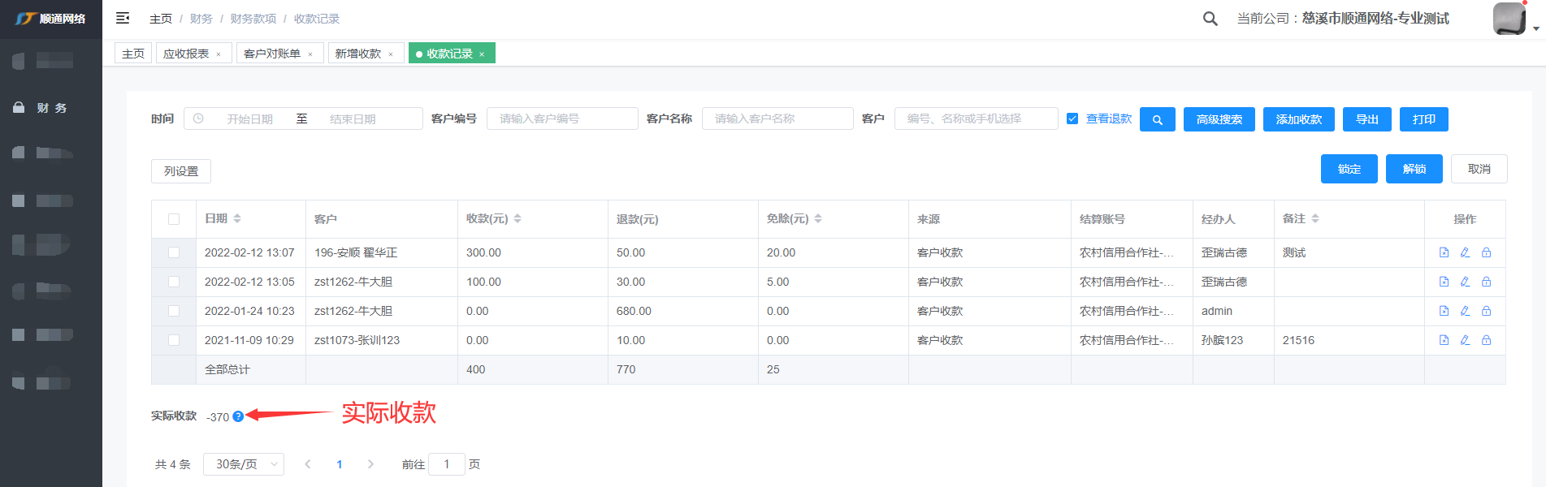Close the 新增收款 tab
The height and width of the screenshot is (487, 1546).
[391, 54]
